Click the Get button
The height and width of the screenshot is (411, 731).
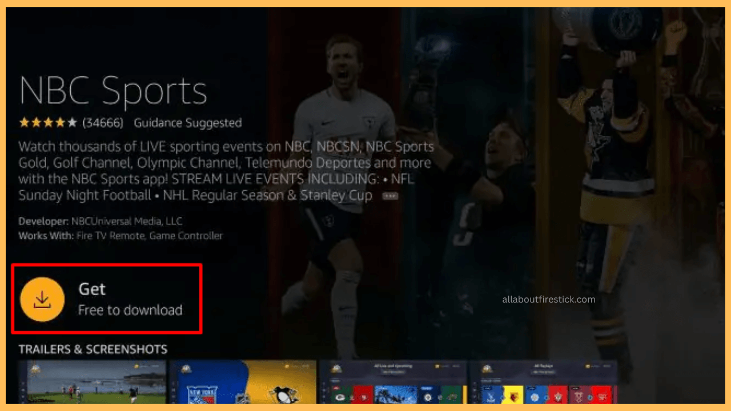click(107, 298)
